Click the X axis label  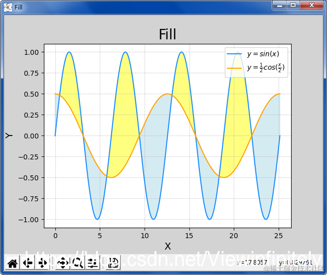click(x=167, y=246)
